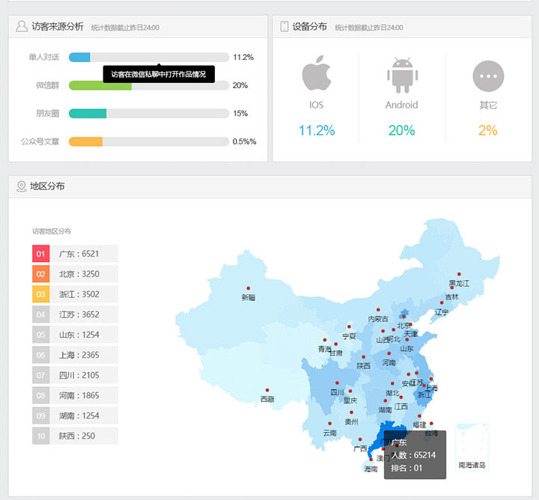The image size is (539, 500).
Task: Select the 江苏：3652 ranking row
Action: point(75,314)
